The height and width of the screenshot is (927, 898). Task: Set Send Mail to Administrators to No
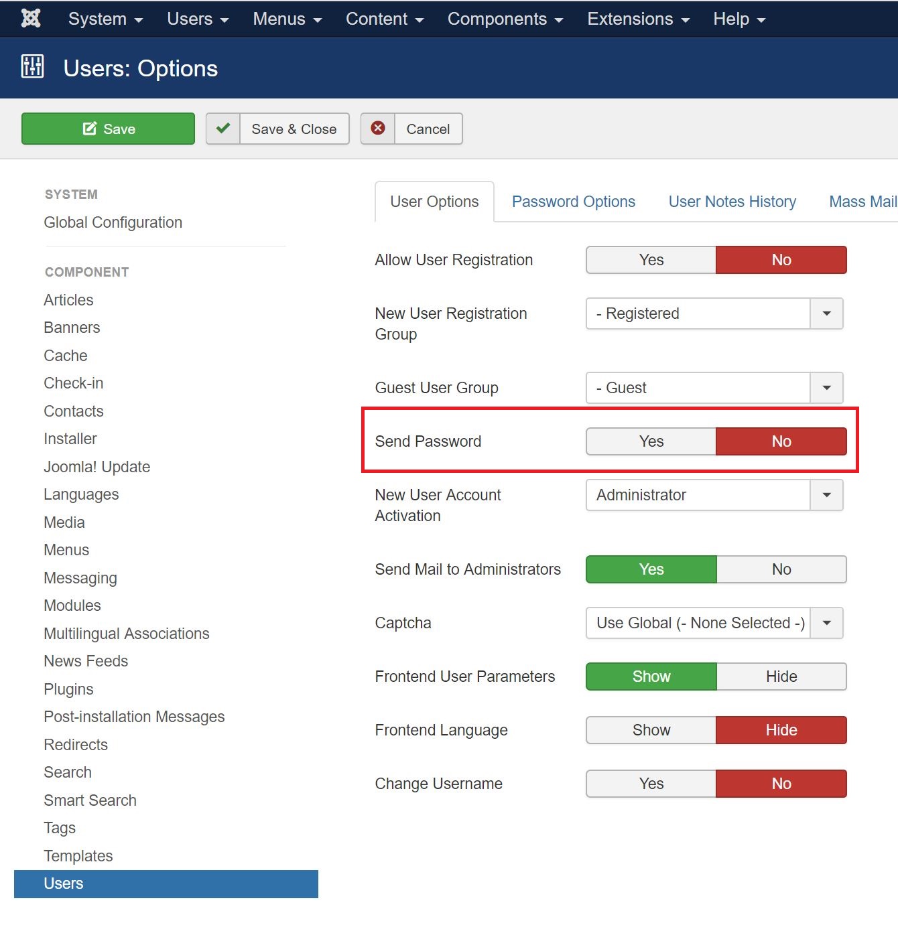pos(781,569)
